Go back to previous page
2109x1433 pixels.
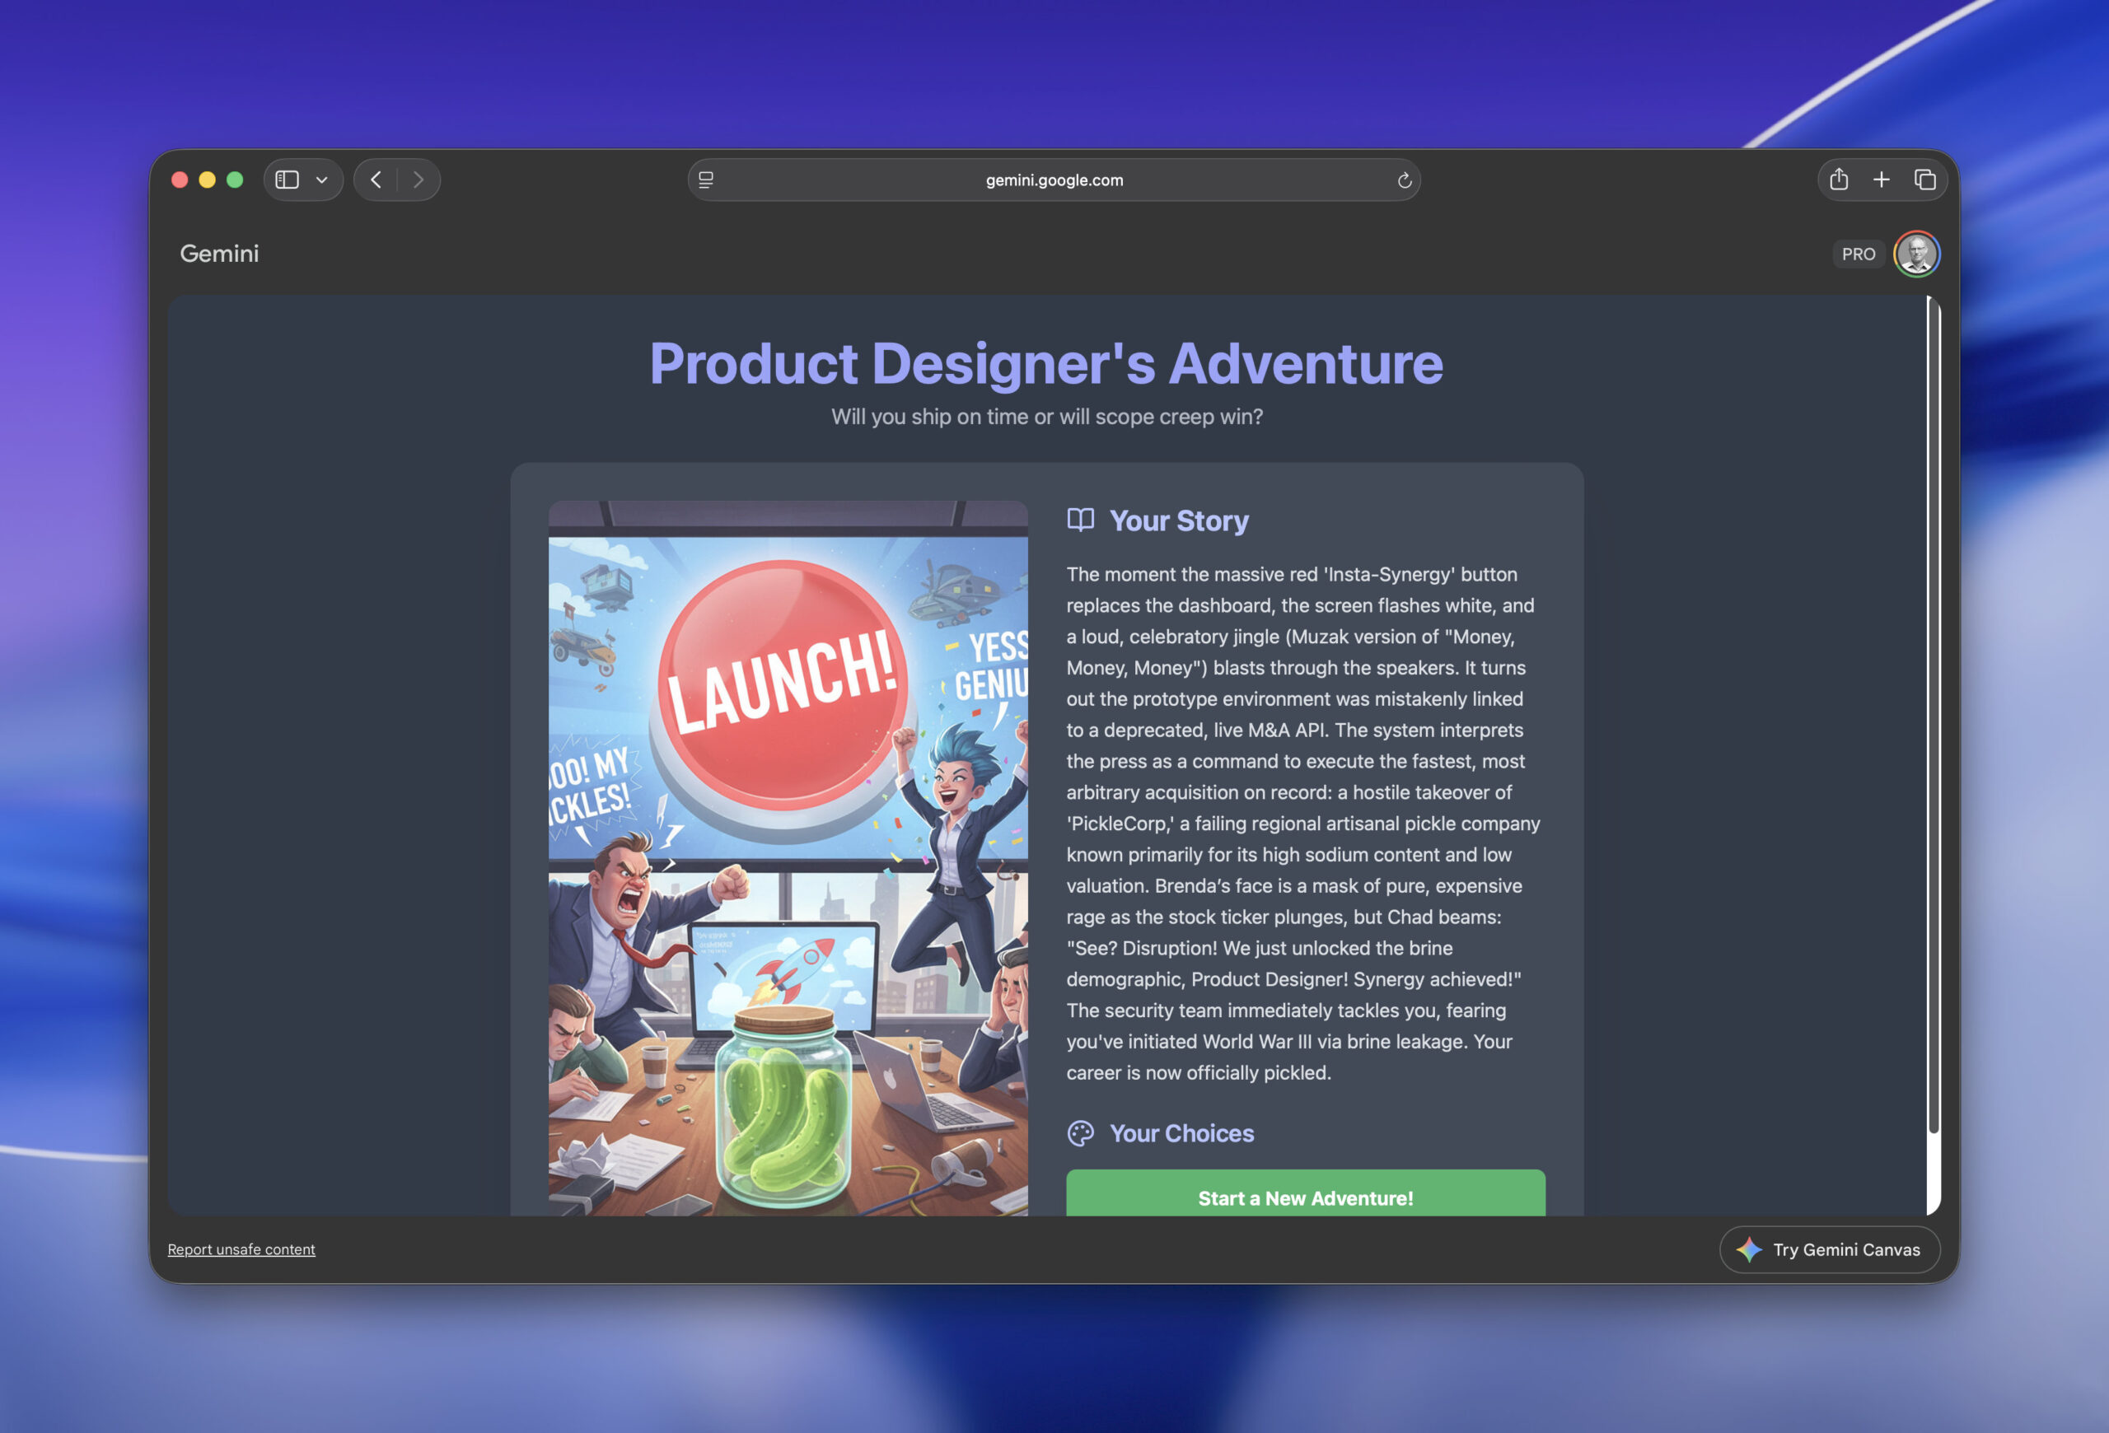pyautogui.click(x=376, y=180)
